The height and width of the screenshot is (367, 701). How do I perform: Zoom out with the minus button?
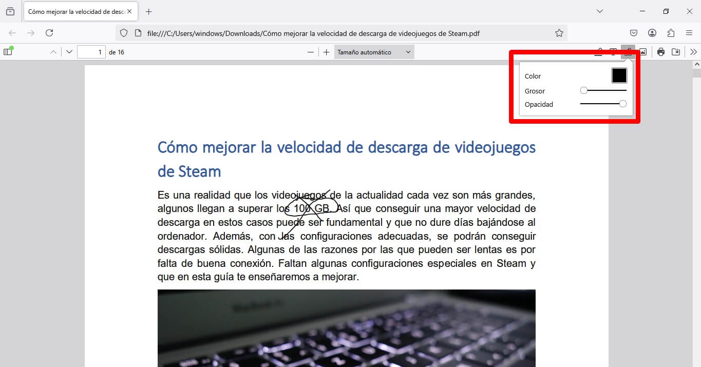pyautogui.click(x=310, y=52)
